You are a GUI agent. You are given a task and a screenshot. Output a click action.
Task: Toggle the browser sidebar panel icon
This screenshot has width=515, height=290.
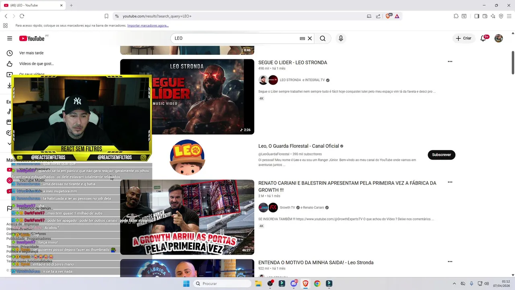pos(477,16)
